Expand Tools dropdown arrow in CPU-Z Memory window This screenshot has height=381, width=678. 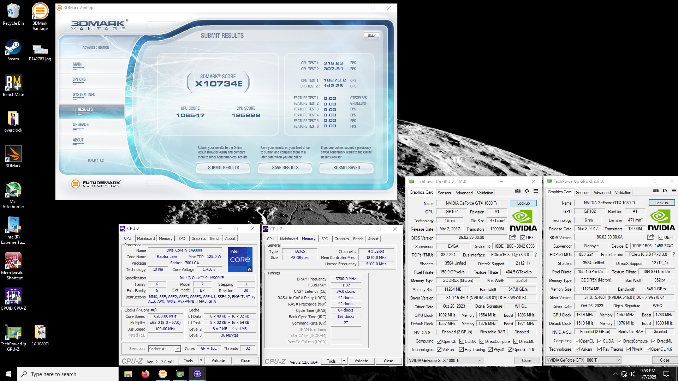(x=344, y=361)
